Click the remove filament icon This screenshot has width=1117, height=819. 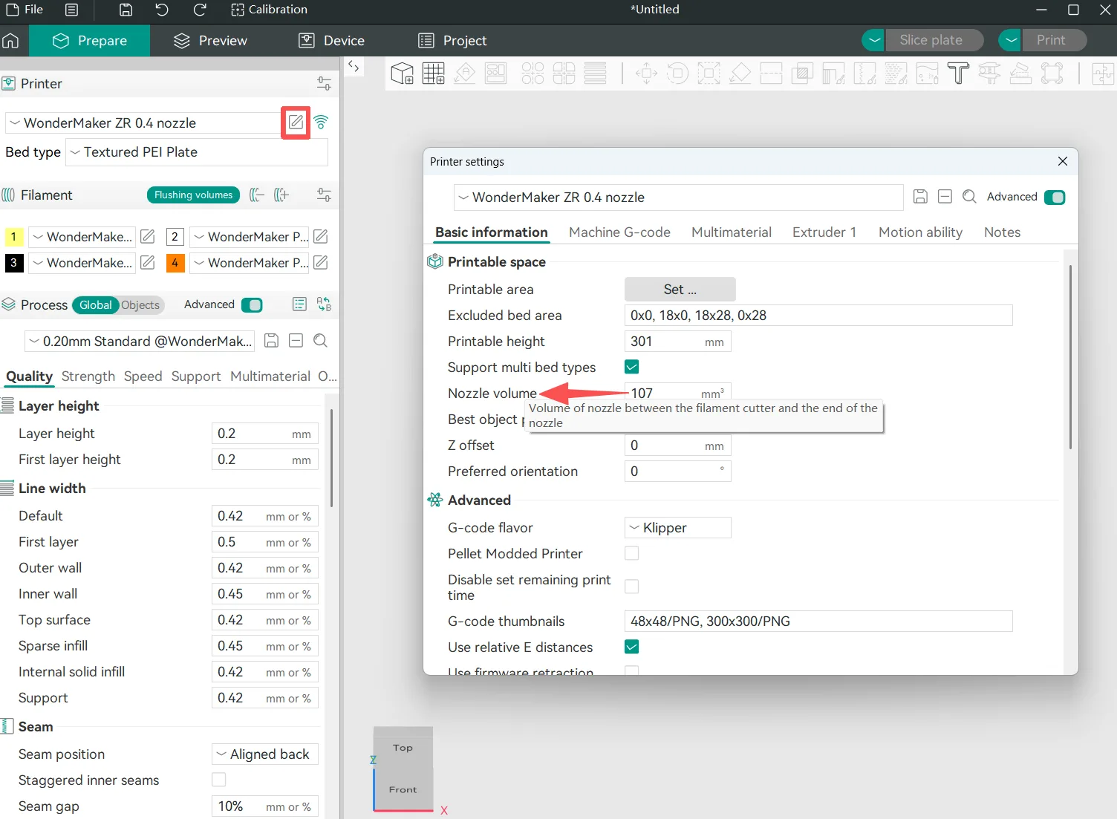[257, 195]
